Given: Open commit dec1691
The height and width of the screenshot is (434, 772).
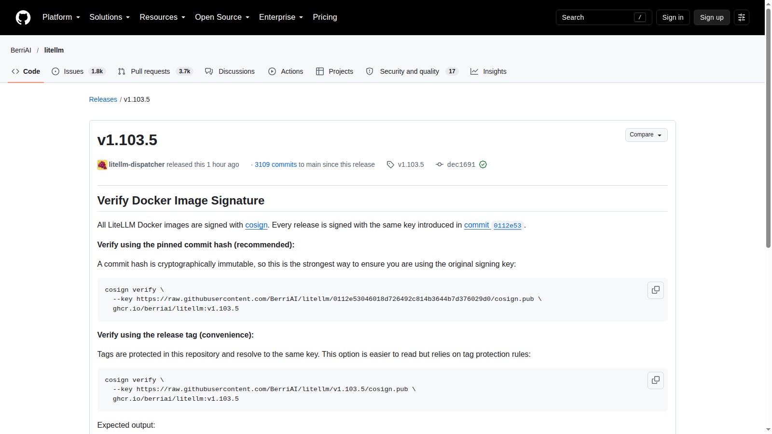Looking at the screenshot, I should pos(461,164).
